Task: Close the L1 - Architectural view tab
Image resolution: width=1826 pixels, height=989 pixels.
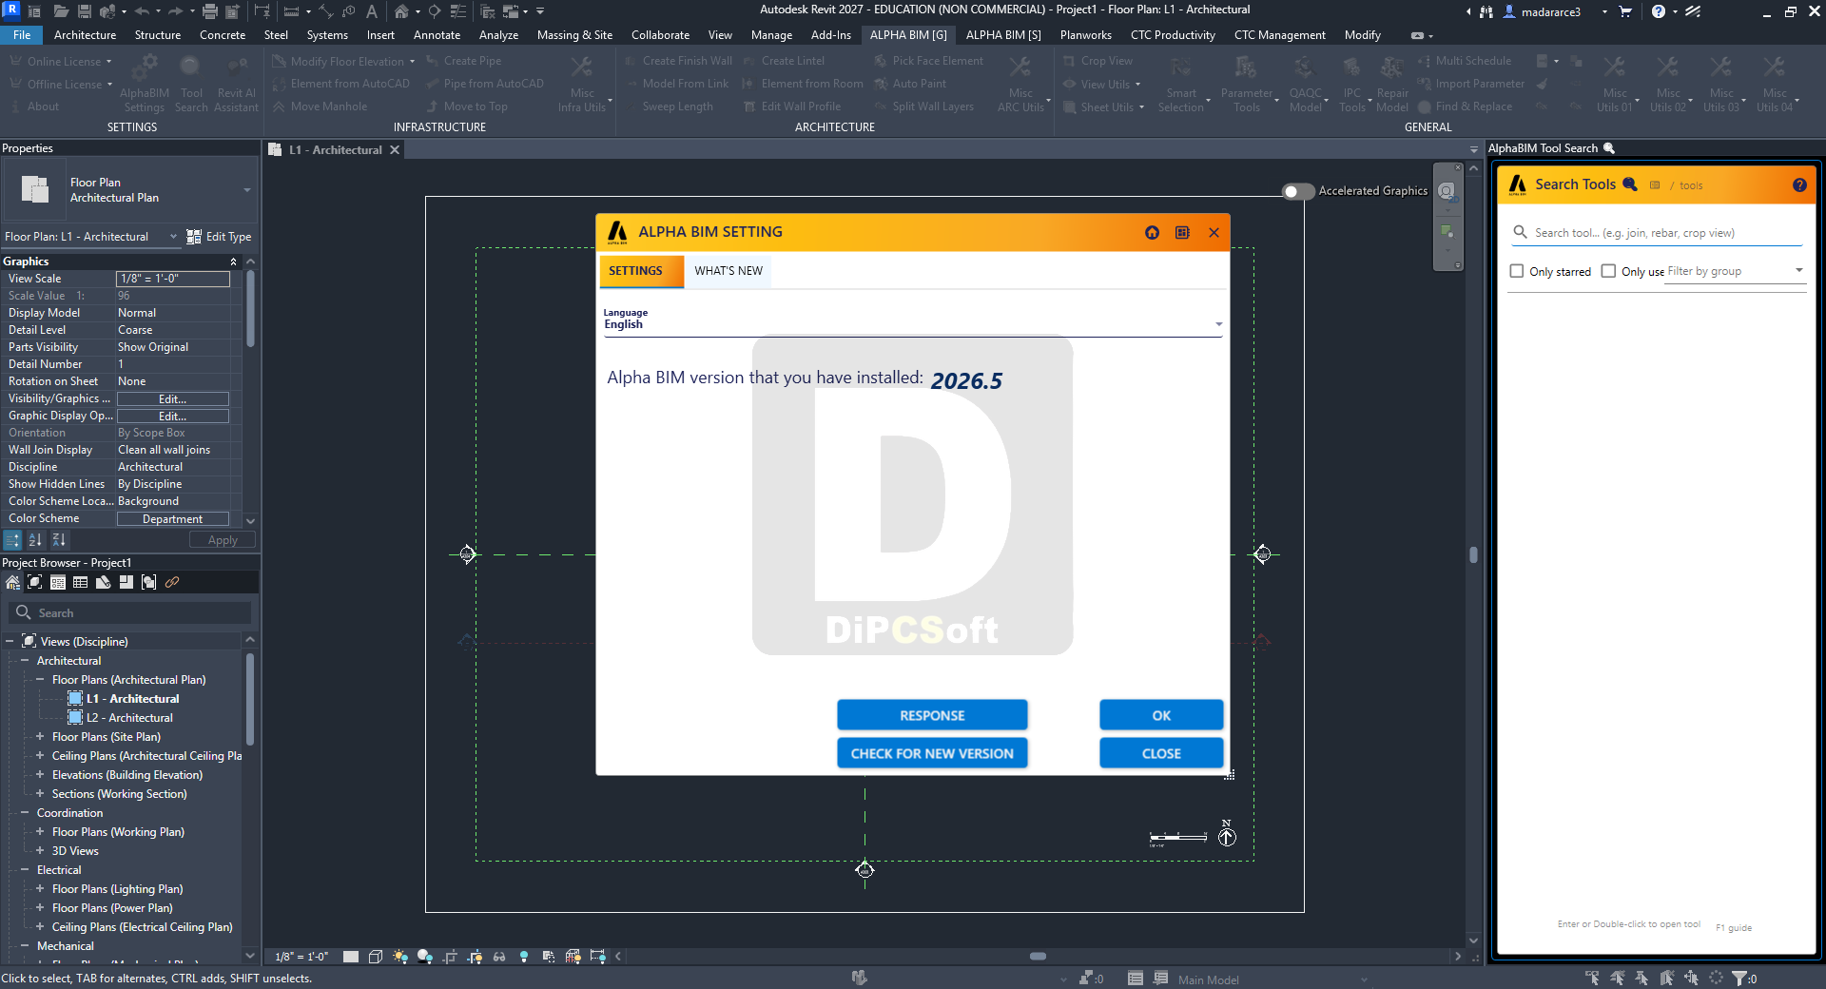Action: tap(395, 150)
